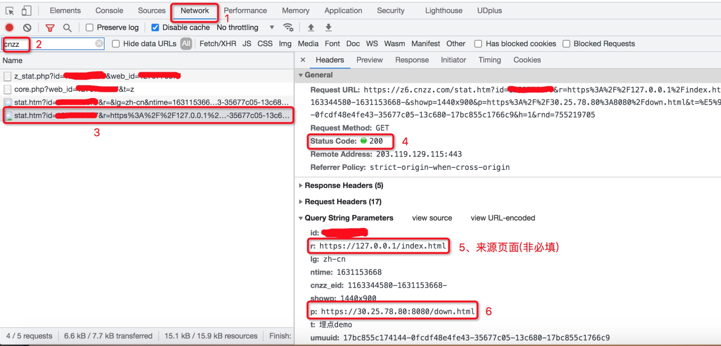Check Has blocked cookies
The height and width of the screenshot is (346, 721).
478,44
